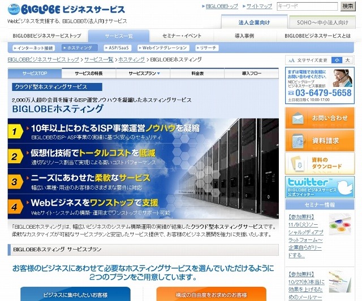The height and width of the screenshot is (301, 362).
Task: Select the ホスティング submenu item
Action: tap(79, 48)
